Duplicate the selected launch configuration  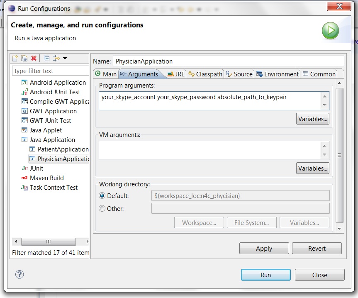coord(24,59)
